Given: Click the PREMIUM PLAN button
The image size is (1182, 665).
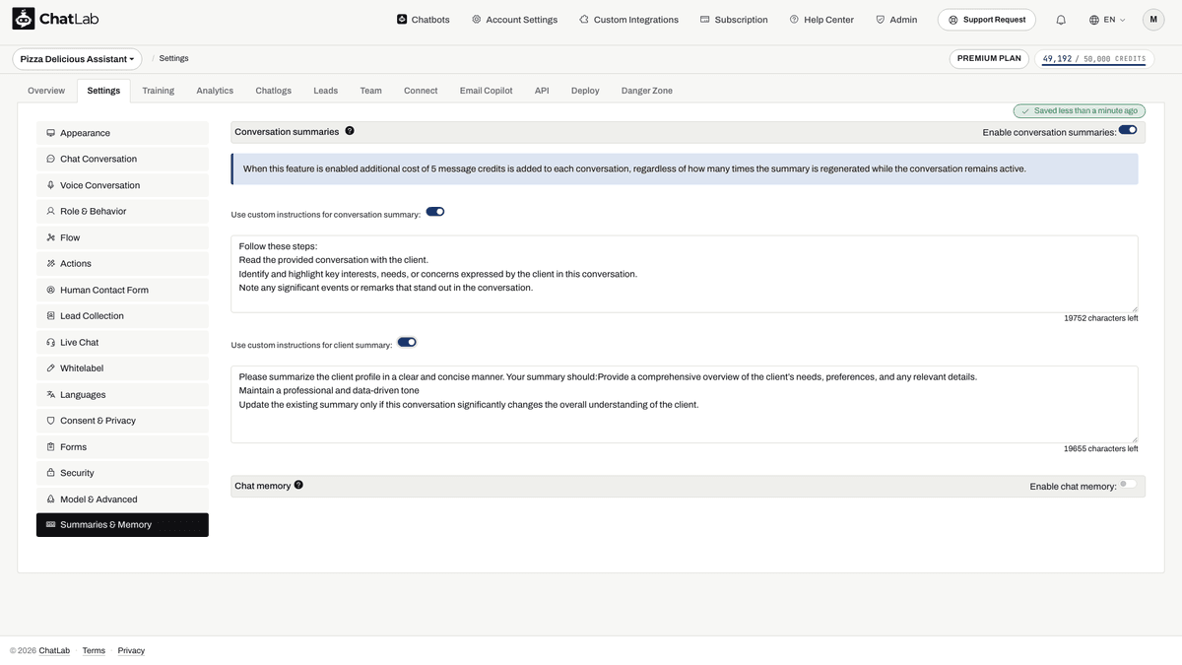Looking at the screenshot, I should (989, 59).
